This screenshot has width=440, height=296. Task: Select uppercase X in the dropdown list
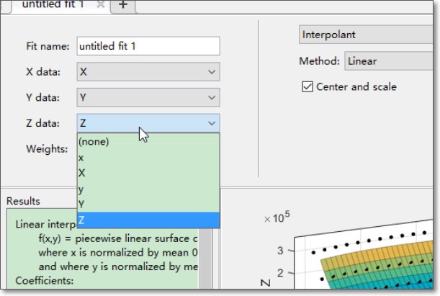click(x=81, y=173)
